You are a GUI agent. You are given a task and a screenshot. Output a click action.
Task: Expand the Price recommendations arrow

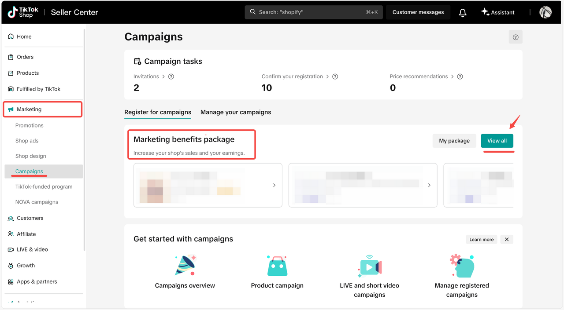(452, 77)
